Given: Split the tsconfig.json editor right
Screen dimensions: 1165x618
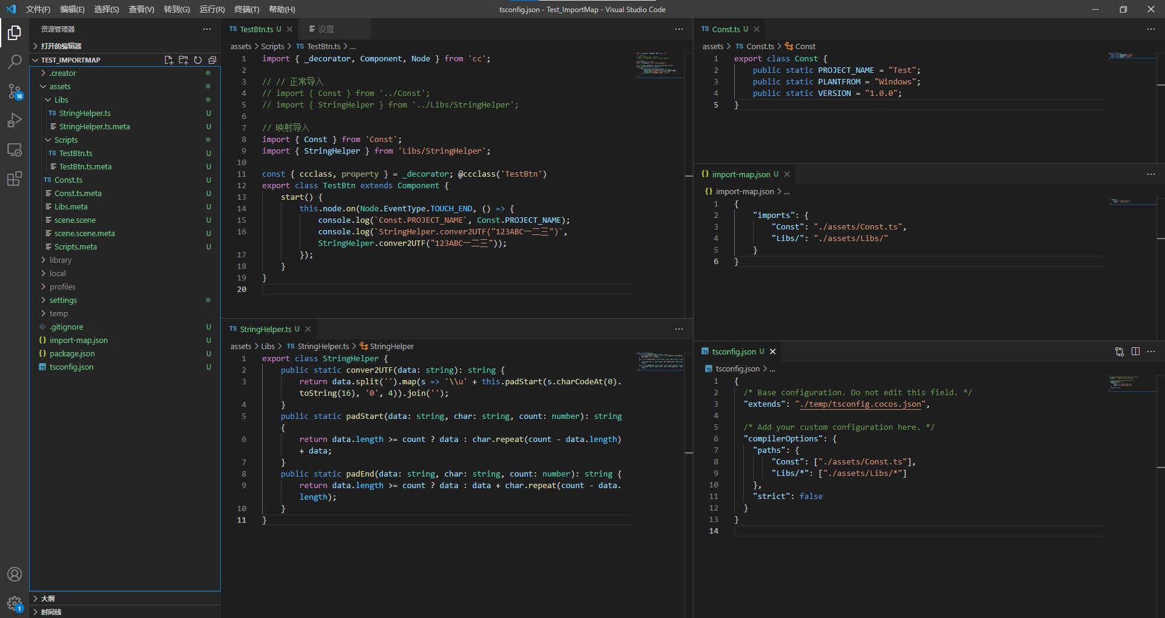Looking at the screenshot, I should [1135, 351].
